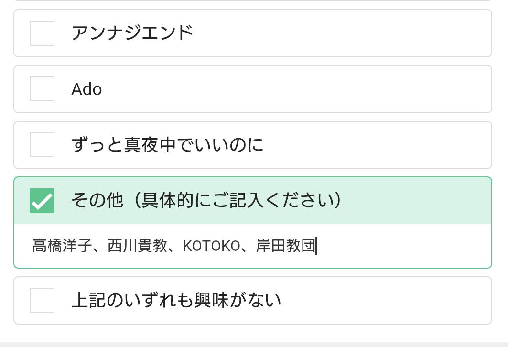Pick the 上記のいずれも興味がない label text
The width and height of the screenshot is (508, 347).
(x=176, y=300)
